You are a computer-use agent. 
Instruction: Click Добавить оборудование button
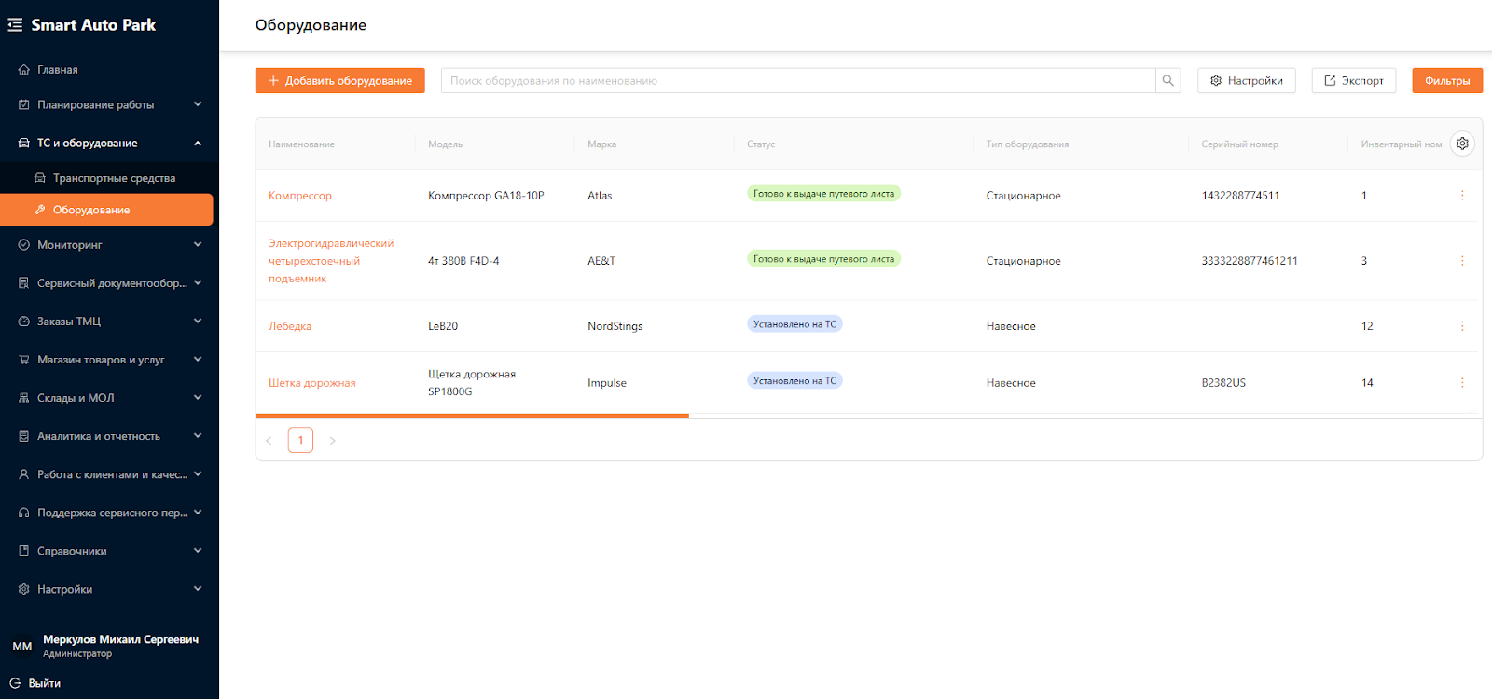[339, 81]
